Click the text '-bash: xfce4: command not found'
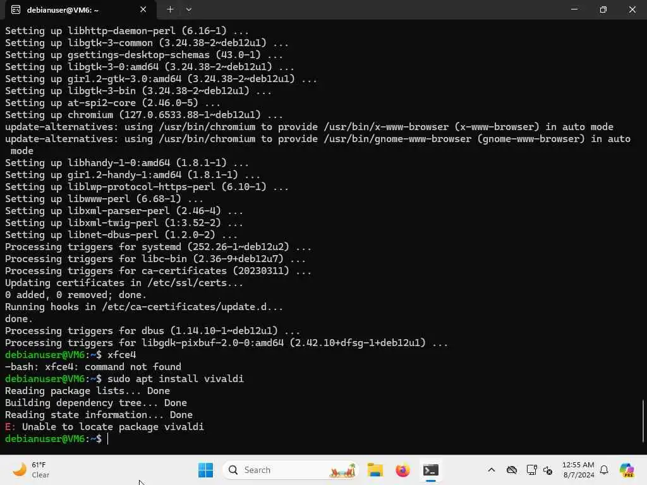This screenshot has height=485, width=647. [93, 367]
